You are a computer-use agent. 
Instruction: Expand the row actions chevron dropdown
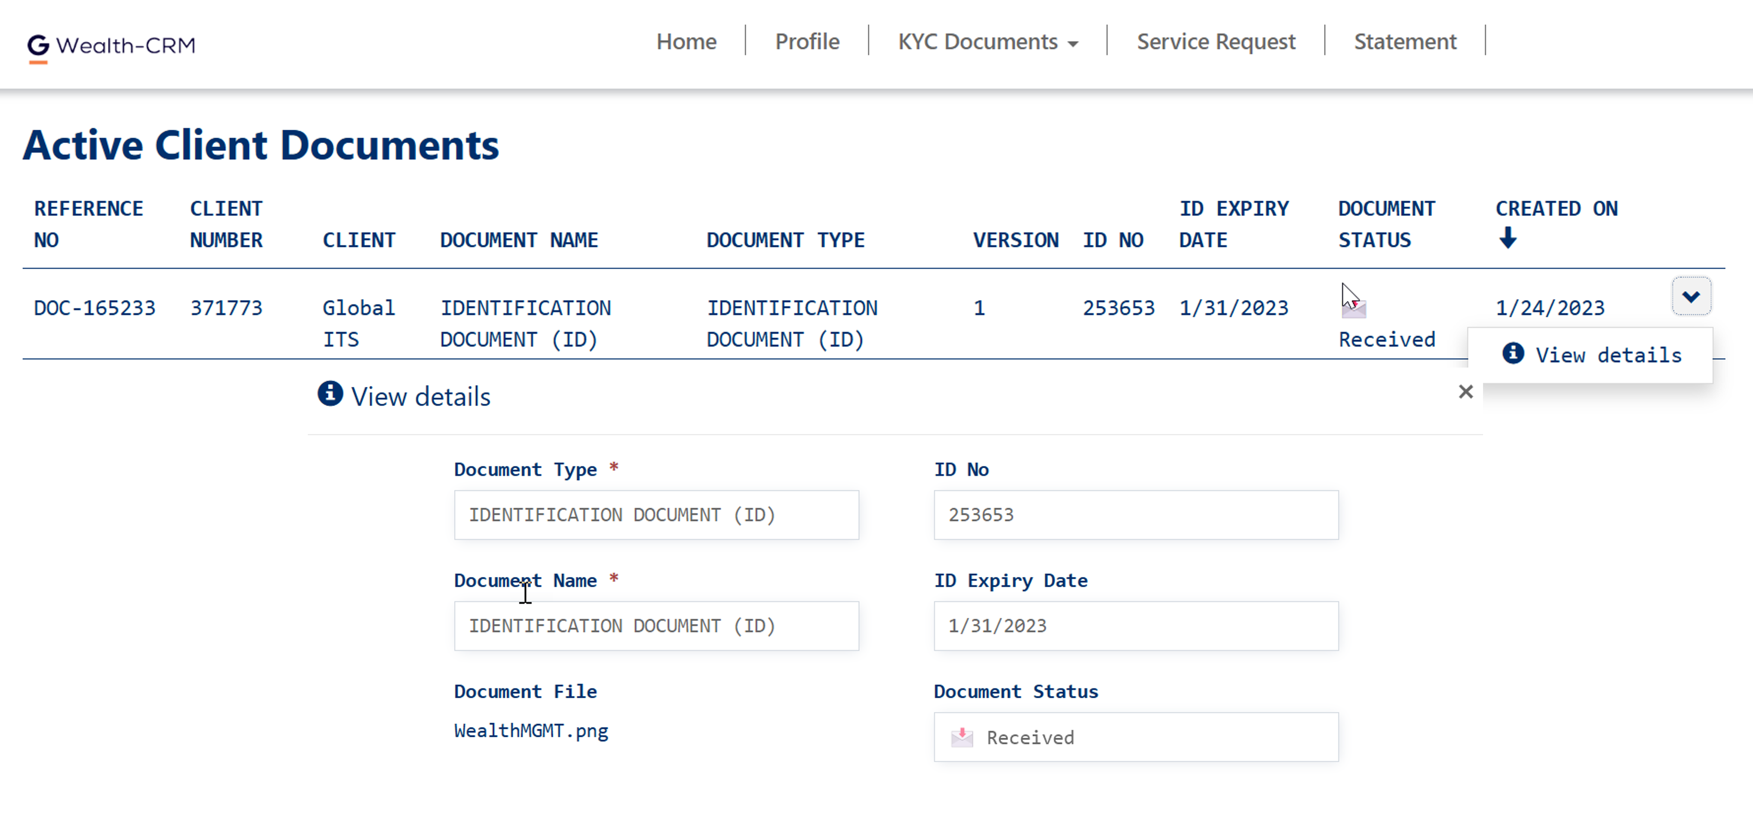[1690, 296]
